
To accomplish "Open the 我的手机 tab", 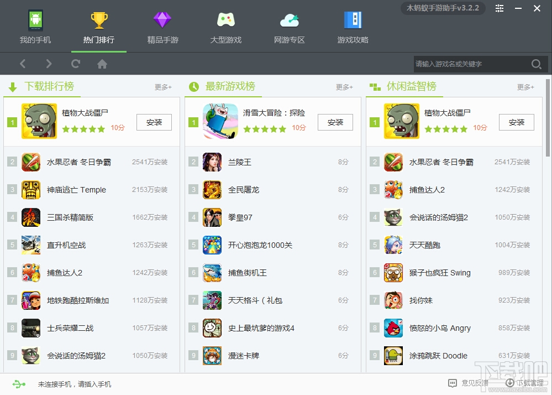I will click(x=35, y=28).
